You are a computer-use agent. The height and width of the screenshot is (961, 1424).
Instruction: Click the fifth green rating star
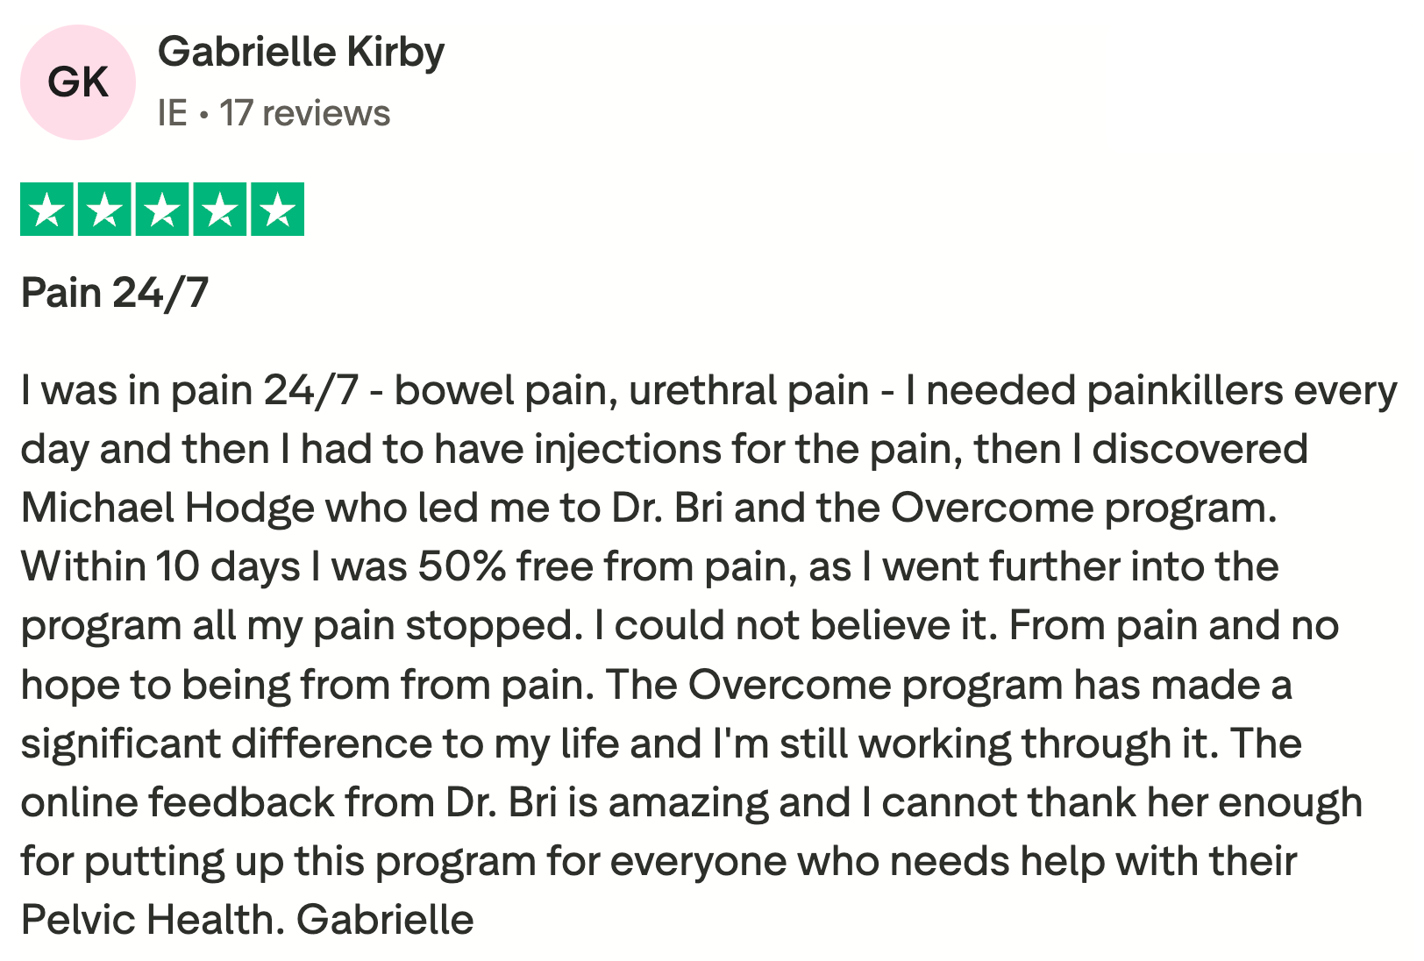278,210
